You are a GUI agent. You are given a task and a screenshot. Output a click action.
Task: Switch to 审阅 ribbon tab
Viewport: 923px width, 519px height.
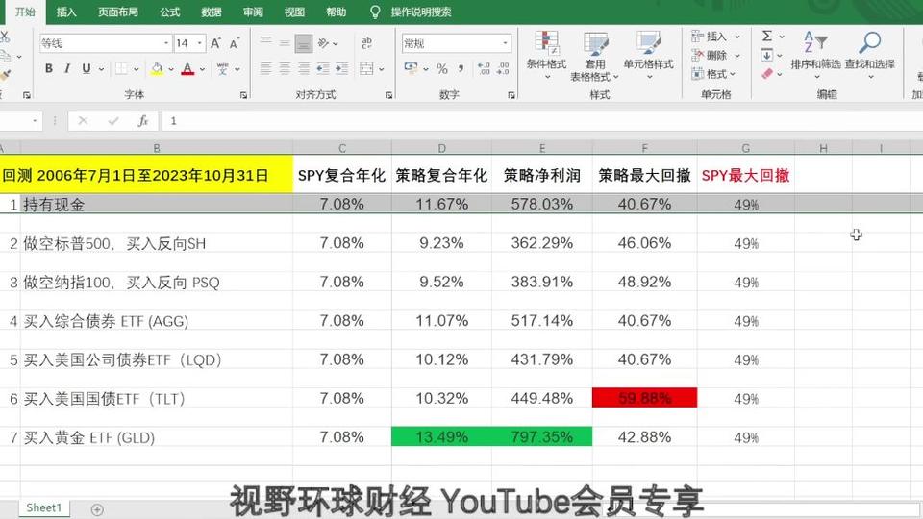253,12
